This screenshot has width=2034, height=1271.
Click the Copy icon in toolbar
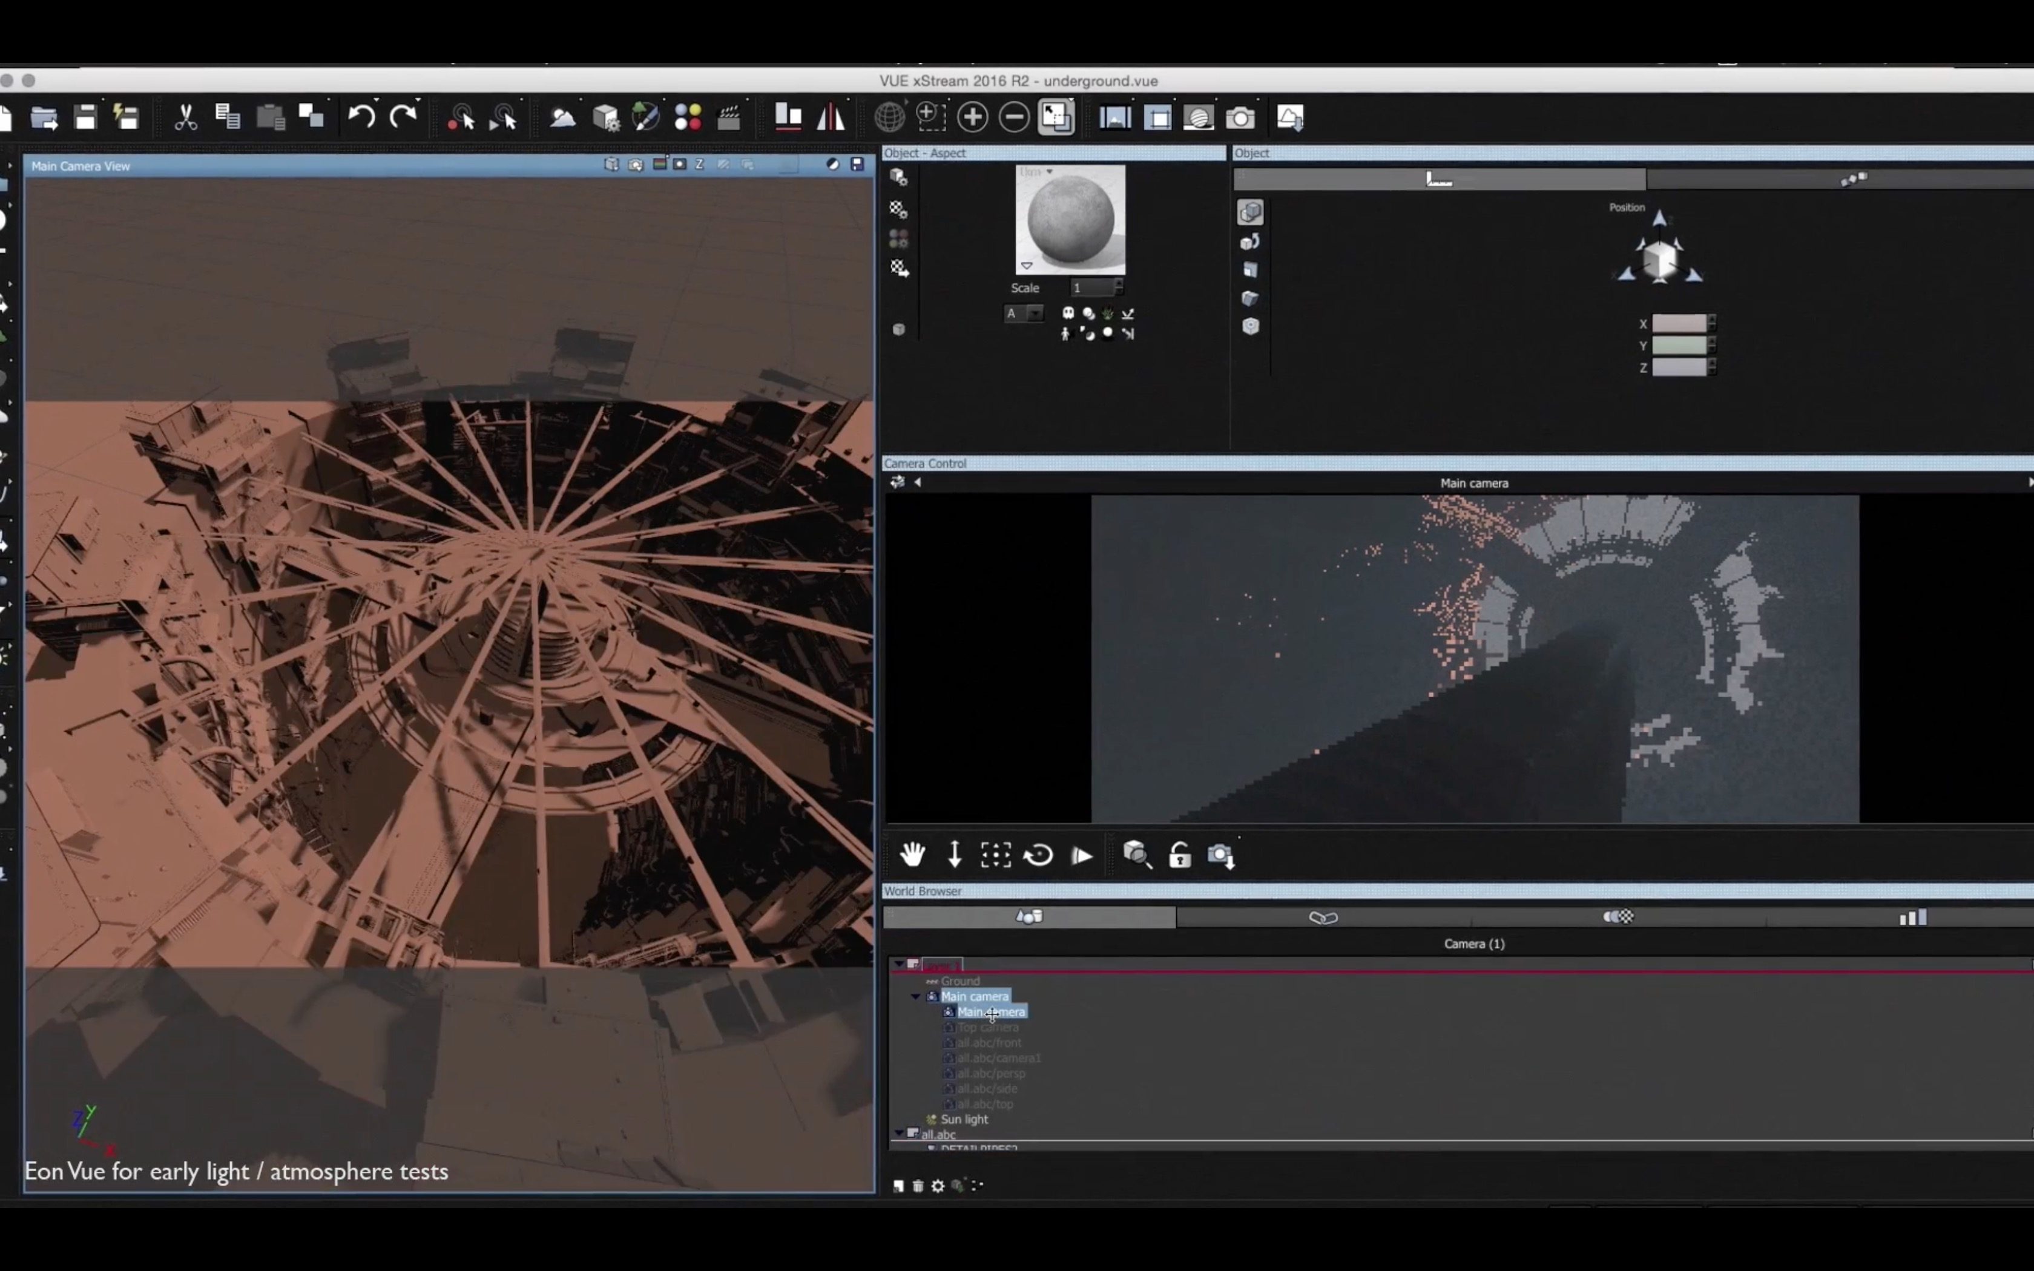tap(228, 117)
